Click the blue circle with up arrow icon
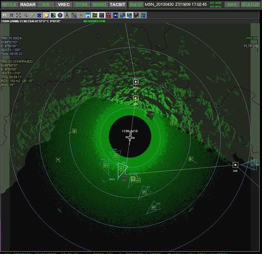This screenshot has width=262, height=254. (x=60, y=15)
